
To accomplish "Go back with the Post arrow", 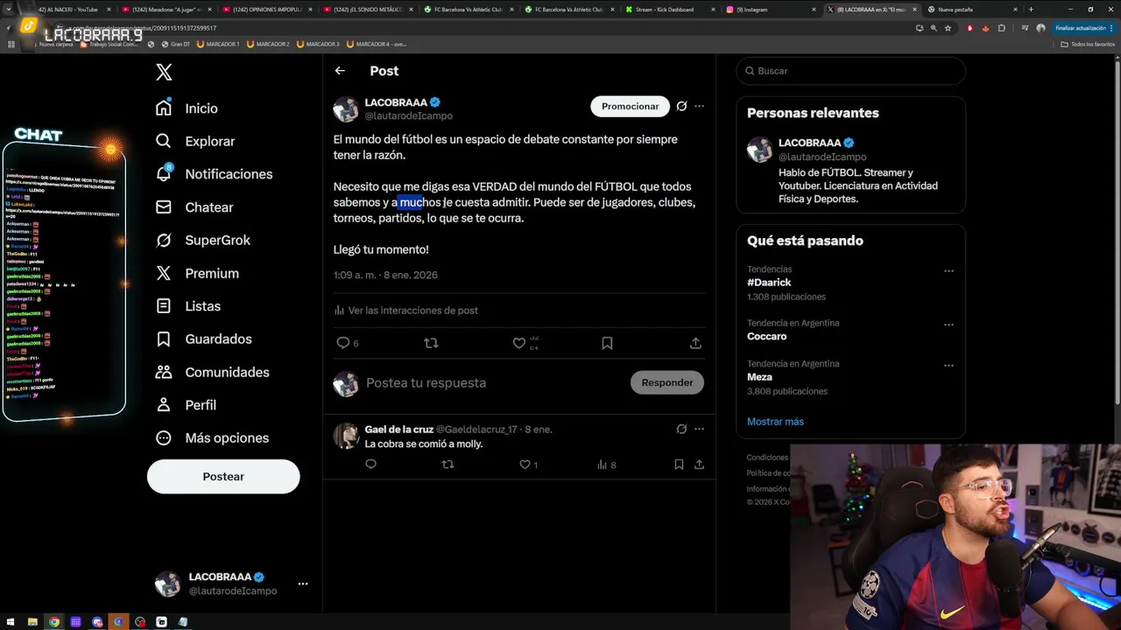I will (340, 71).
